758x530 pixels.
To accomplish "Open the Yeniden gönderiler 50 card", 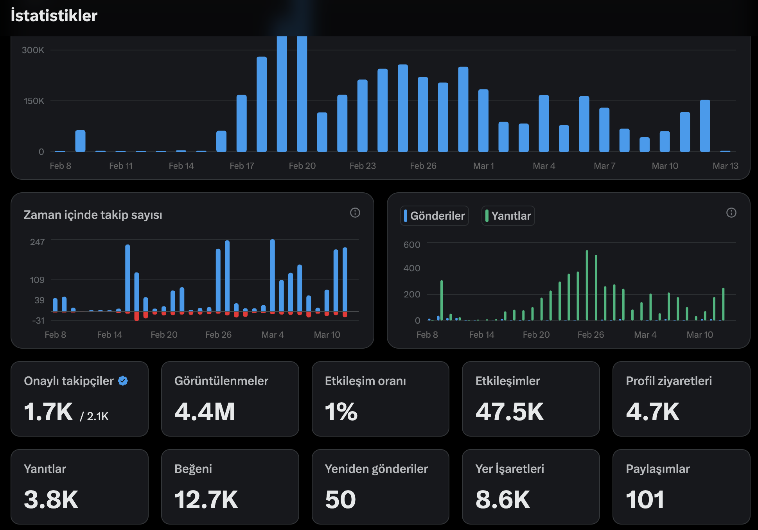I will pyautogui.click(x=380, y=487).
